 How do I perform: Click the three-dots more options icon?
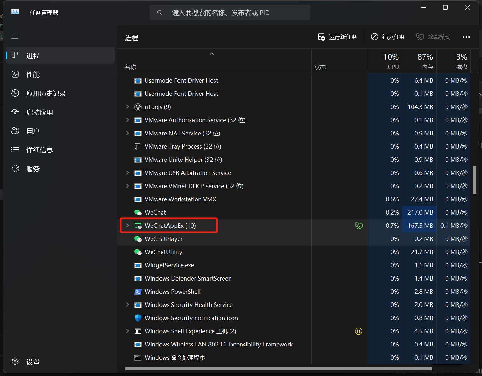466,37
